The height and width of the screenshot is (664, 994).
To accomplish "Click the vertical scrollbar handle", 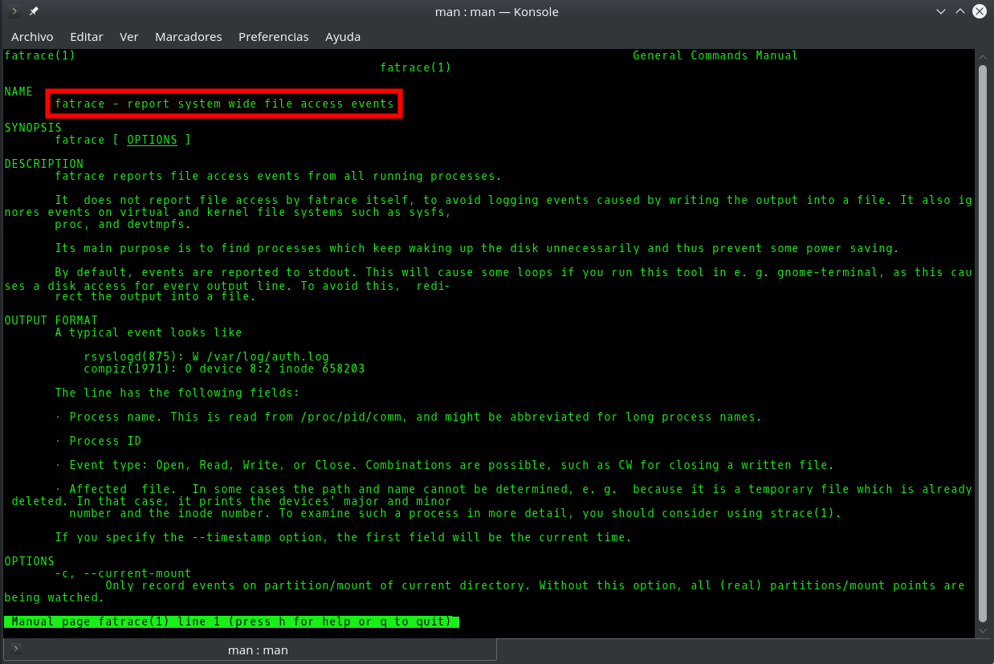I will point(983,341).
